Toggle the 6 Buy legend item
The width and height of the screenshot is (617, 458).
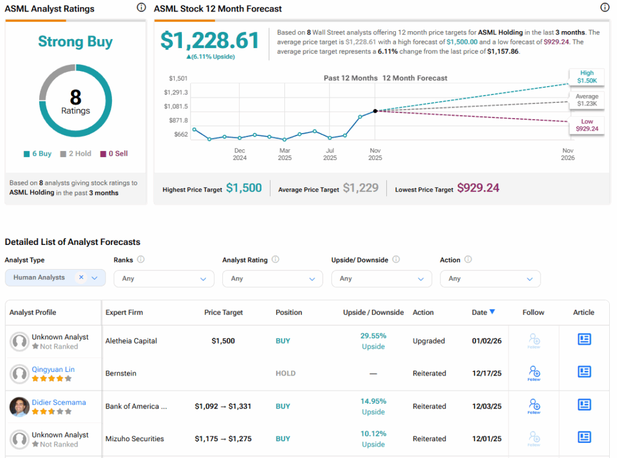37,153
